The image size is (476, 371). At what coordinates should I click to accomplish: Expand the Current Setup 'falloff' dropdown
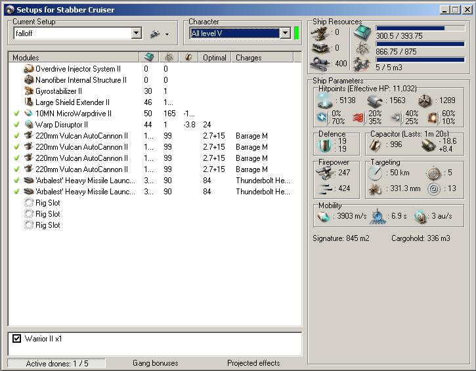pyautogui.click(x=137, y=33)
